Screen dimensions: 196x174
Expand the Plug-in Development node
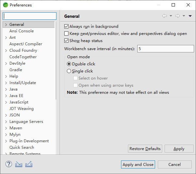(x=6, y=141)
